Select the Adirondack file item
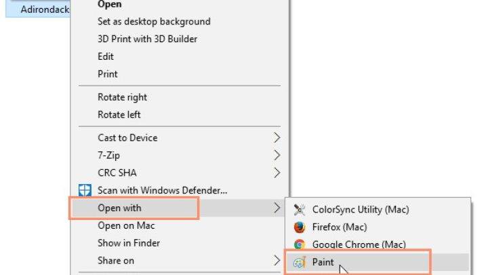 point(38,10)
